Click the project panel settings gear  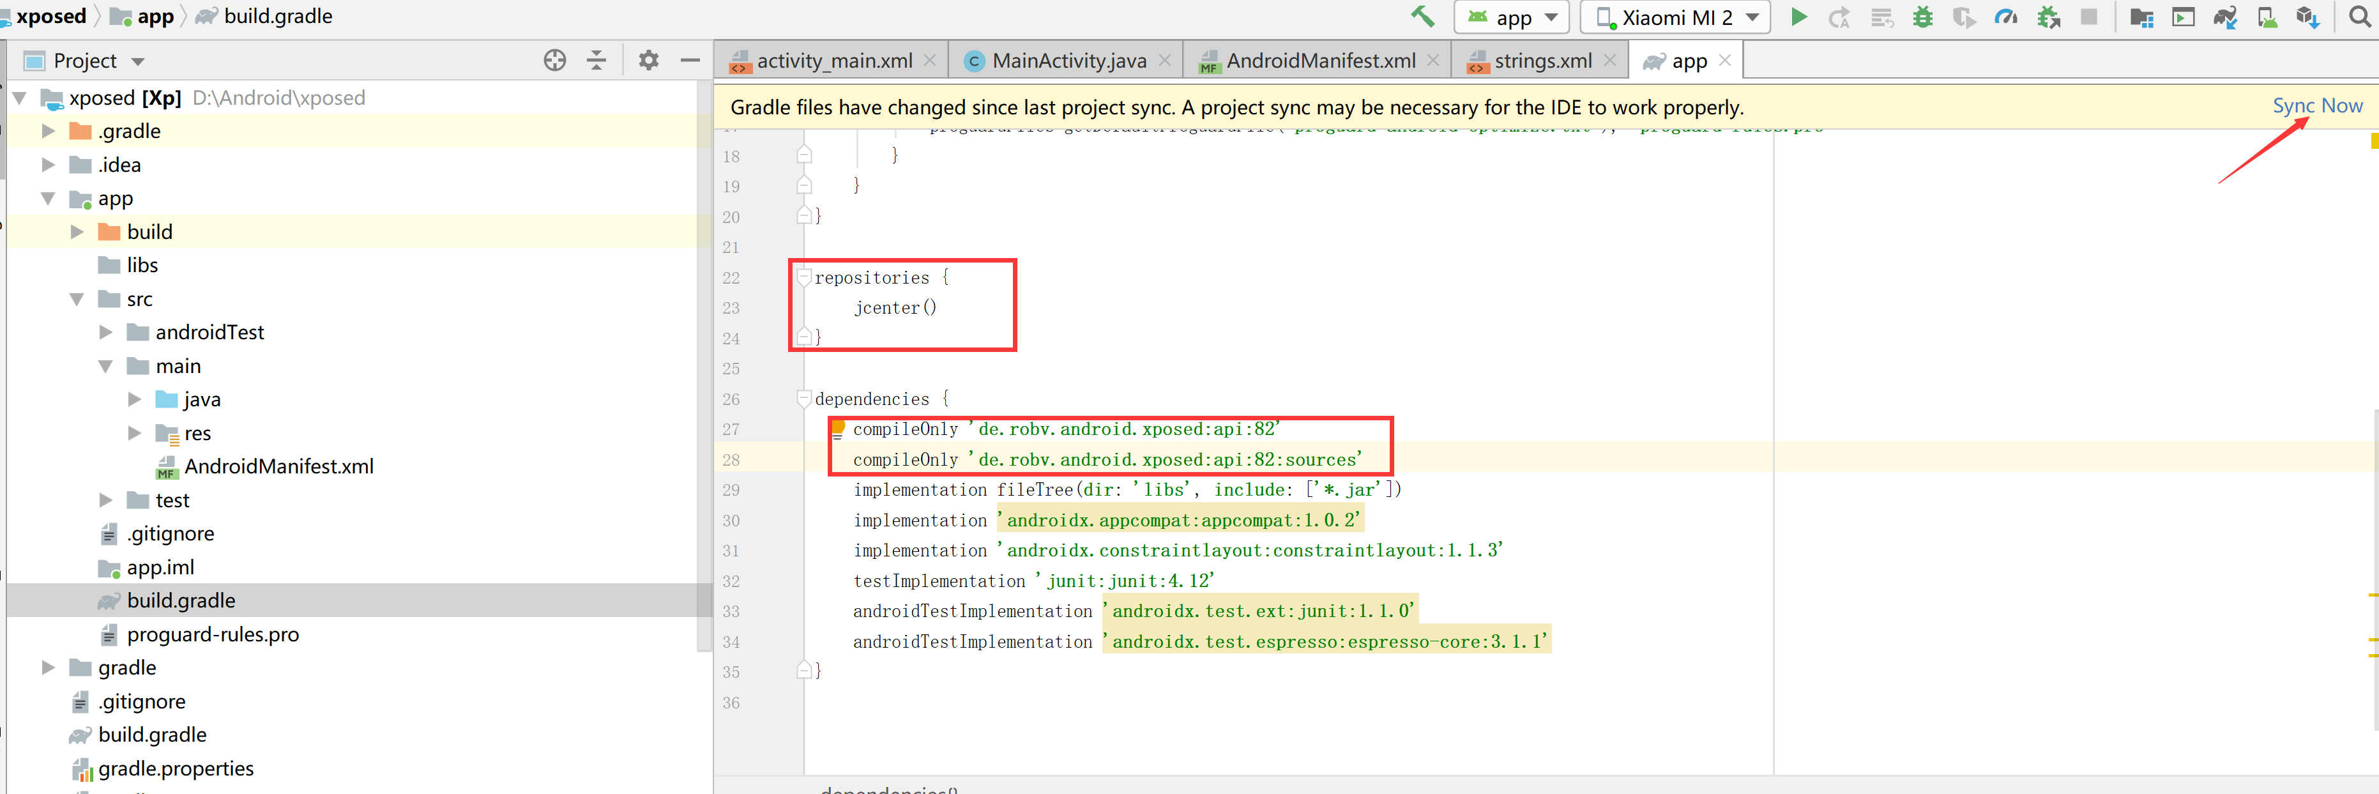648,61
